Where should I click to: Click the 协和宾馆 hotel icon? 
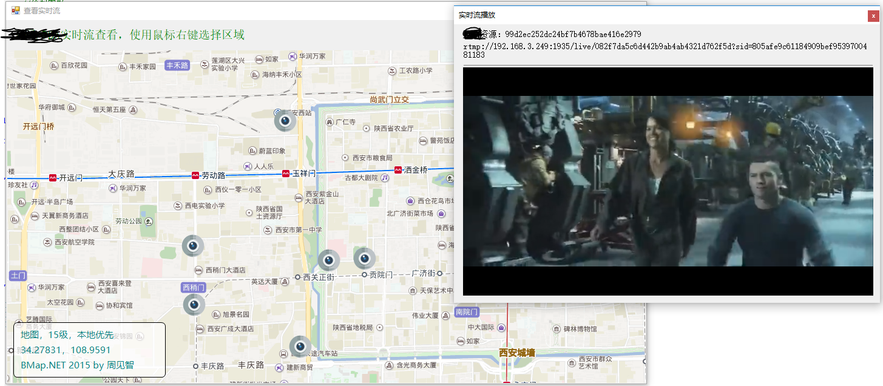click(100, 305)
